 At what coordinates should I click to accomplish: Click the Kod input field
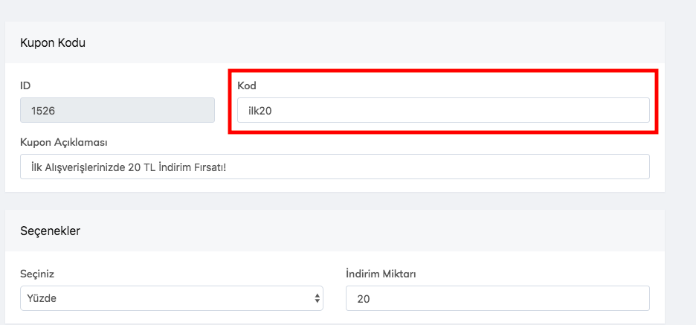[x=443, y=110]
